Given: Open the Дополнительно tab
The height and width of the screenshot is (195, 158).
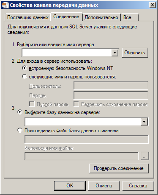Looking at the screenshot, I should [101, 17].
